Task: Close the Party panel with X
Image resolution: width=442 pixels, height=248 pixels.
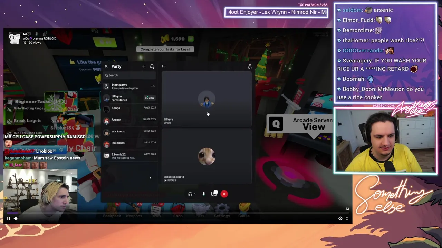Action: pyautogui.click(x=106, y=66)
